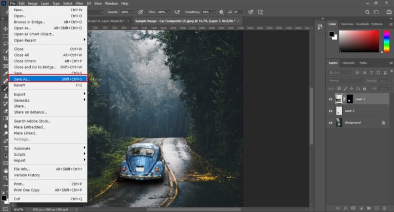Open Smoothing dropdown in options bar

pyautogui.click(x=214, y=12)
